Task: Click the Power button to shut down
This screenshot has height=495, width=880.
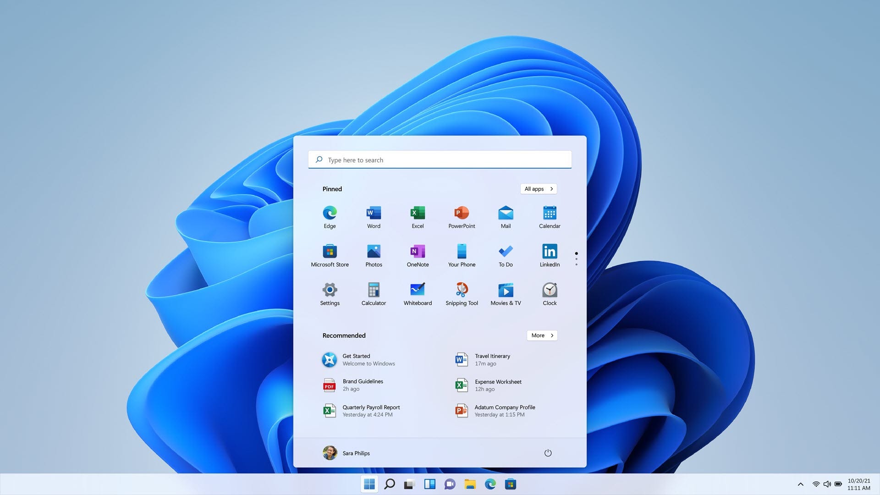Action: (x=547, y=453)
